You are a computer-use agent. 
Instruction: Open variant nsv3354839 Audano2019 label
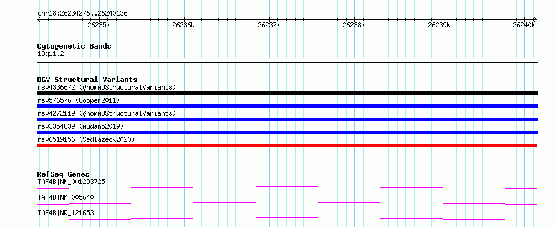pyautogui.click(x=80, y=126)
